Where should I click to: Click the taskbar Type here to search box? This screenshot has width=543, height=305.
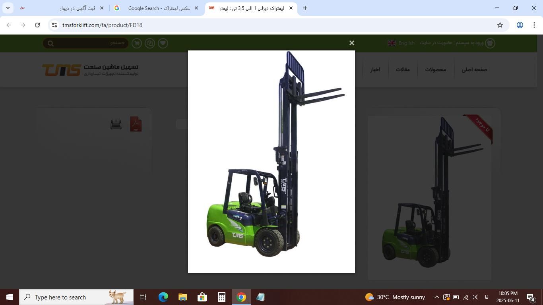[76, 297]
